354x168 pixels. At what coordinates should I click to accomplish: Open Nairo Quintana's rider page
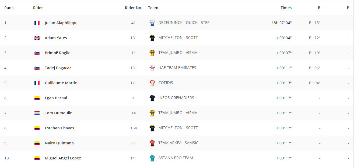(x=59, y=143)
